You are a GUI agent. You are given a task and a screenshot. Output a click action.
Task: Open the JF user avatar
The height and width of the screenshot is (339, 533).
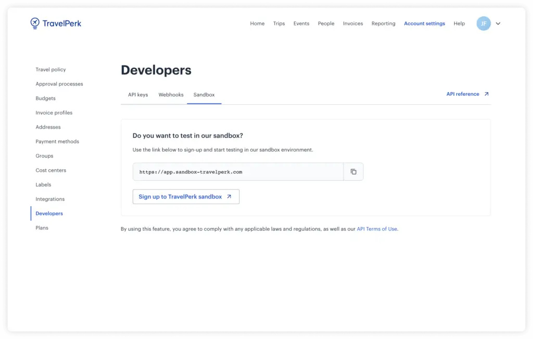[484, 23]
